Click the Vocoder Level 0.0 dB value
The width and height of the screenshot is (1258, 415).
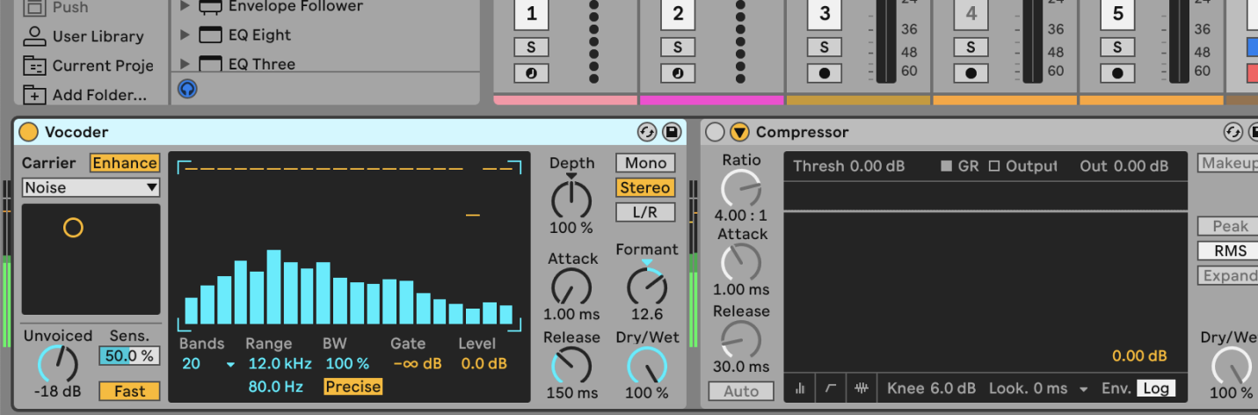484,363
